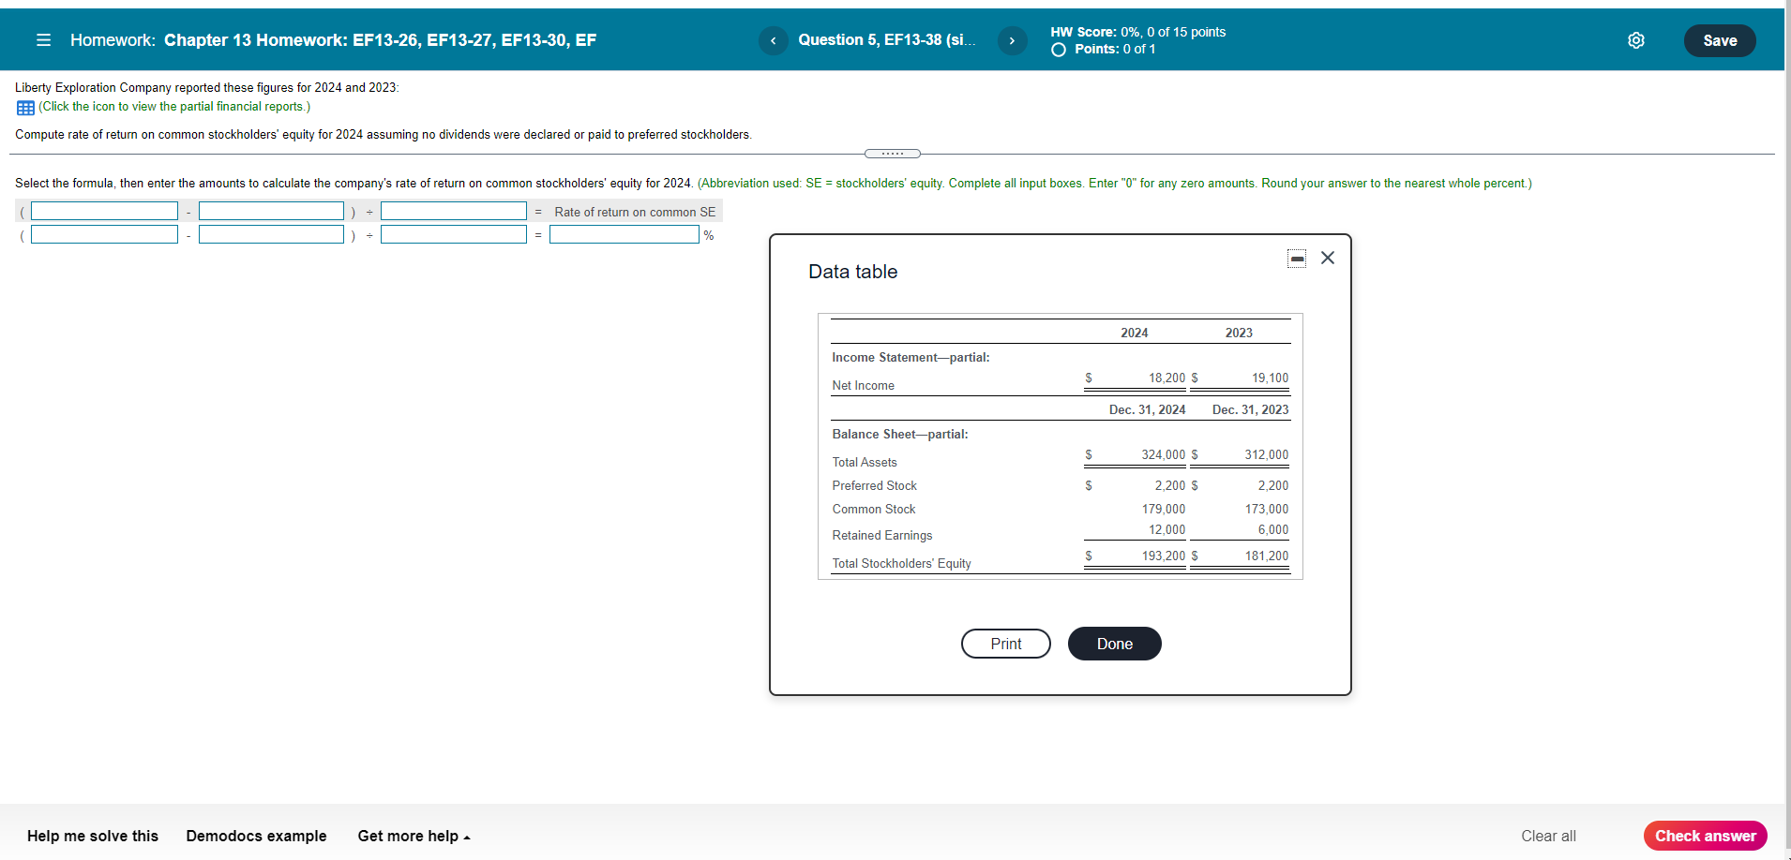Click Done in the Data table dialog

tap(1114, 644)
